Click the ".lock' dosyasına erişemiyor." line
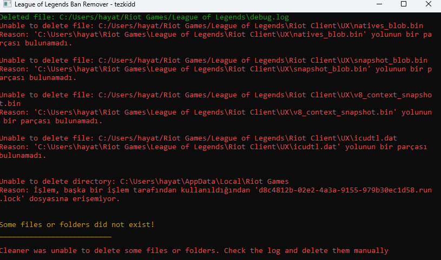This screenshot has height=260, width=441. [x=60, y=199]
